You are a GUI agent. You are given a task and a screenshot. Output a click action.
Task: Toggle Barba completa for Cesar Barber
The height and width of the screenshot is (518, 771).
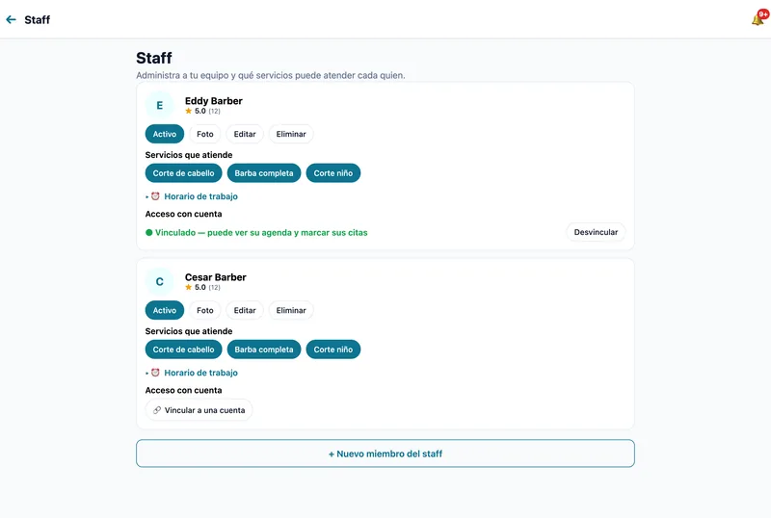click(x=263, y=350)
